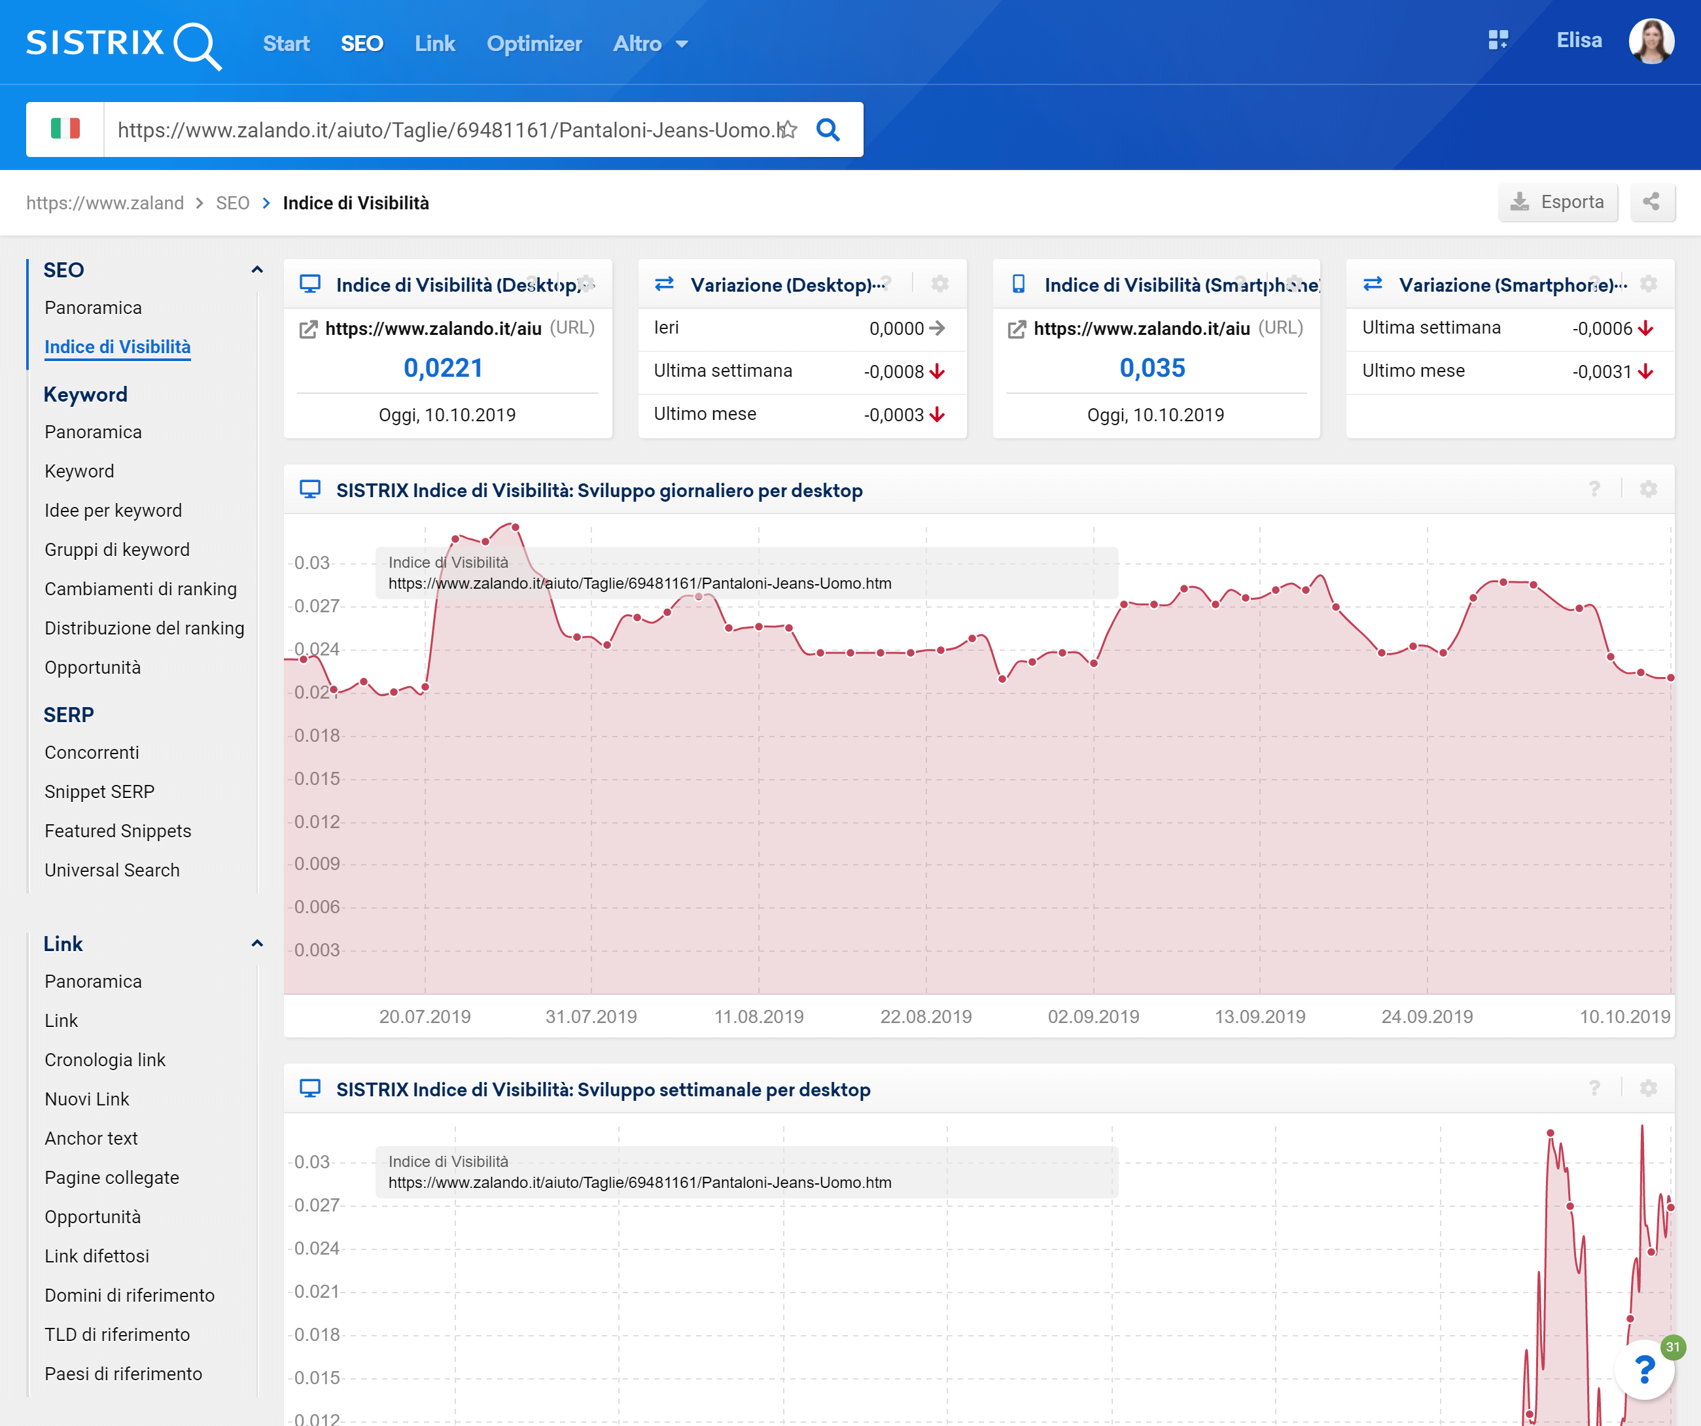1701x1426 pixels.
Task: Open the apps grid icon near Elisa
Action: point(1498,41)
